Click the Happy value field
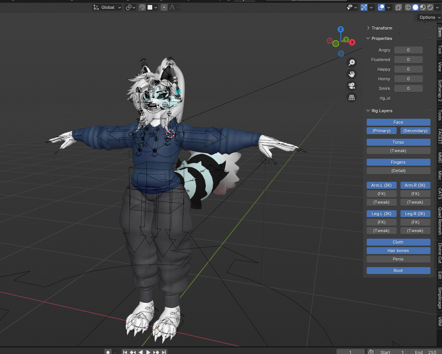442x354 pixels. [x=408, y=69]
